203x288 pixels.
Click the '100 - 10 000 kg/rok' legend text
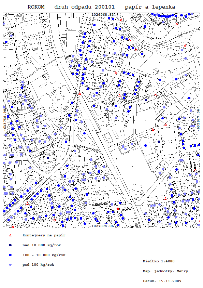(x=44, y=255)
